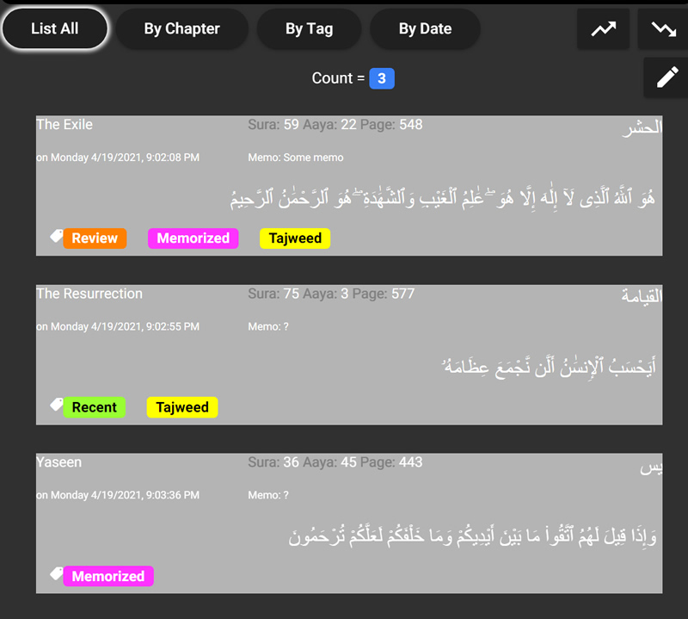Click Tajweed tag on The Exile card
Screen dimensions: 688x619
[x=294, y=238]
